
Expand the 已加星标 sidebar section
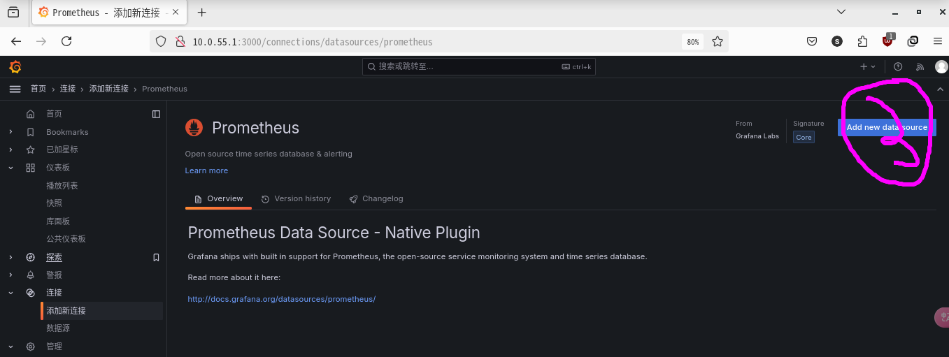tap(10, 150)
